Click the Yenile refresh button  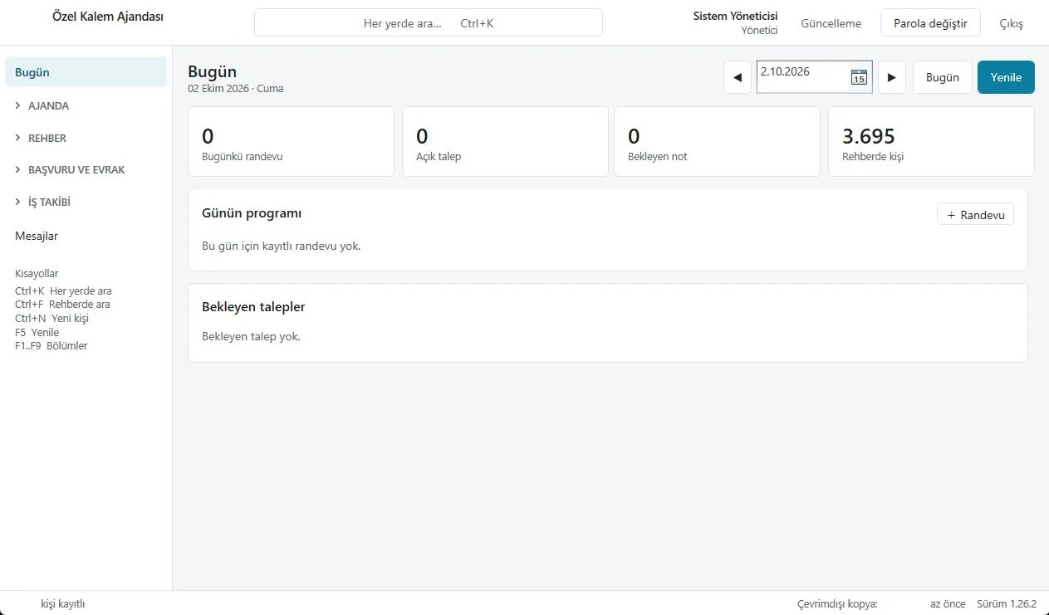click(x=1006, y=77)
